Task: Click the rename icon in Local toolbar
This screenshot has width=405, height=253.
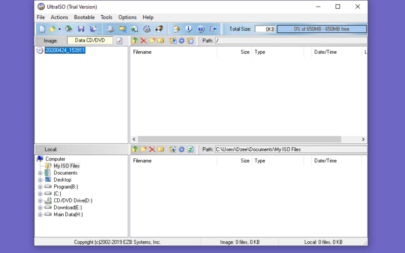Action: 160,149
